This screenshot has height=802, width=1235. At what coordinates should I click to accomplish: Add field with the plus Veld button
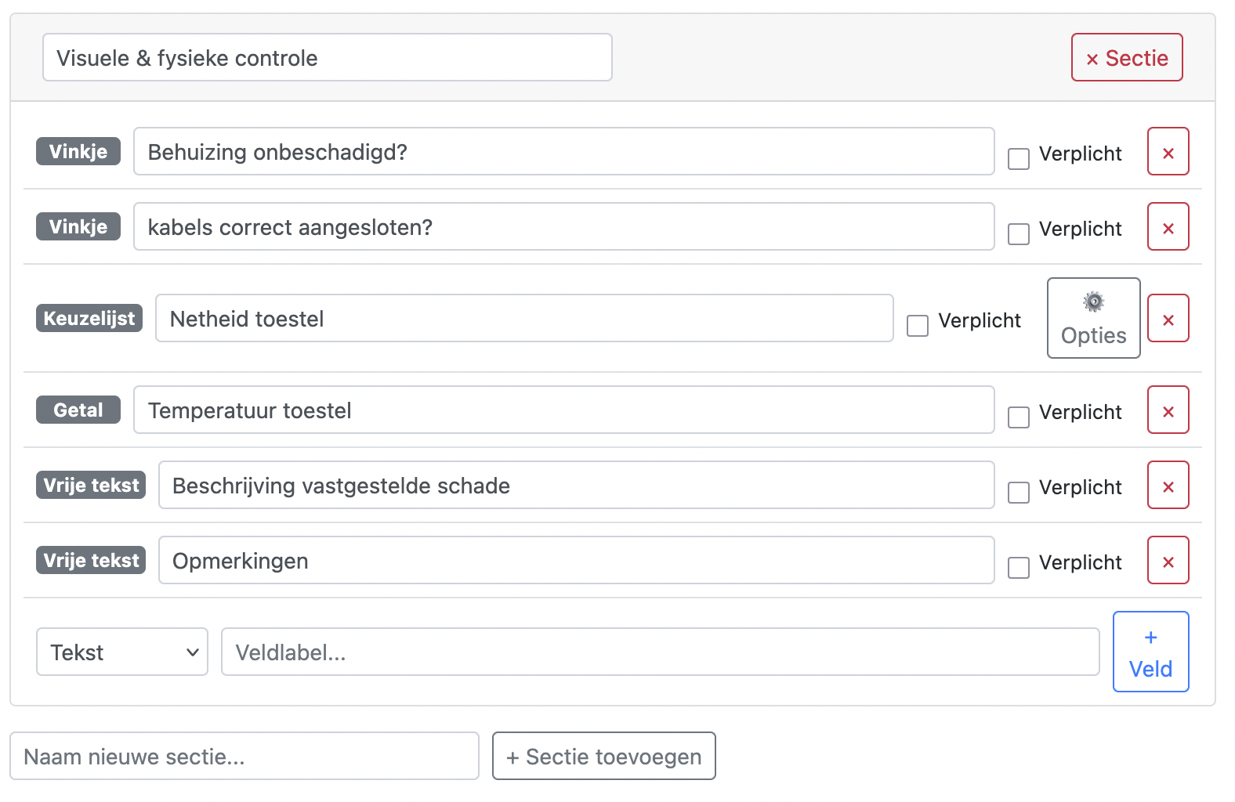tap(1150, 652)
